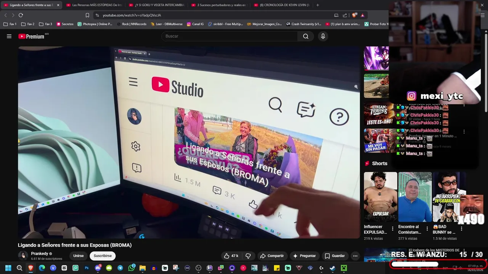Viewport: 488px width, 274px height.
Task: Open Photoshop from the taskbar
Action: tap(87, 268)
